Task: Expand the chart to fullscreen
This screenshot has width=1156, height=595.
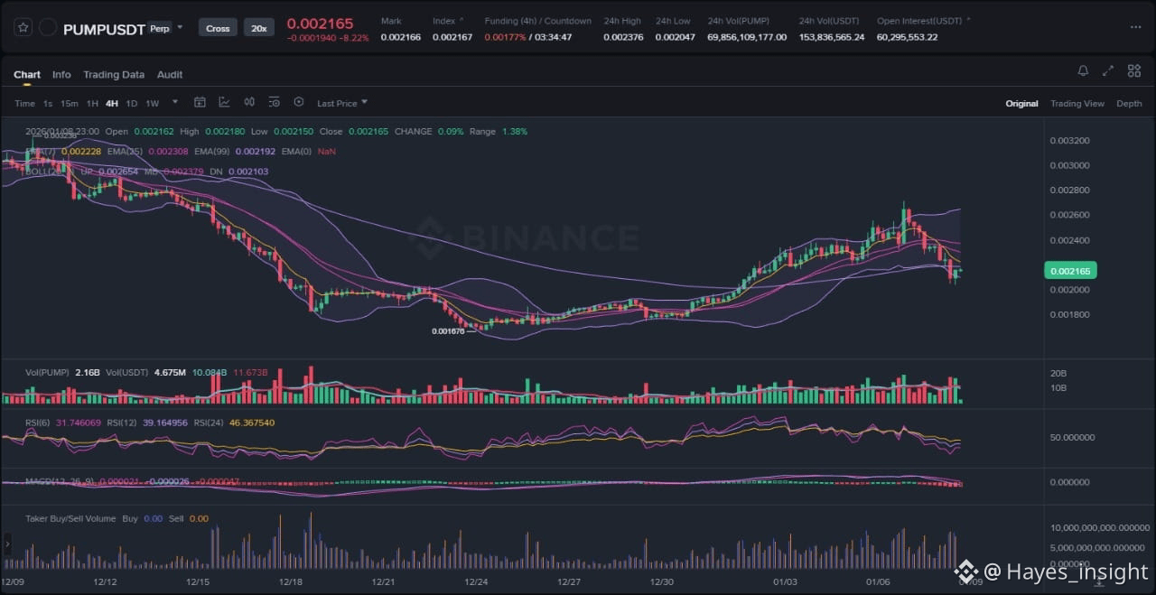Action: coord(1108,71)
